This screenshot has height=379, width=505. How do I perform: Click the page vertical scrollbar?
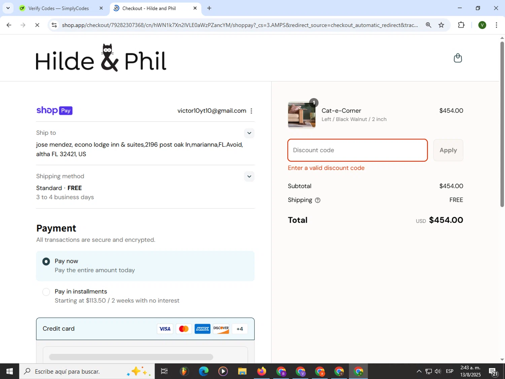[502, 124]
